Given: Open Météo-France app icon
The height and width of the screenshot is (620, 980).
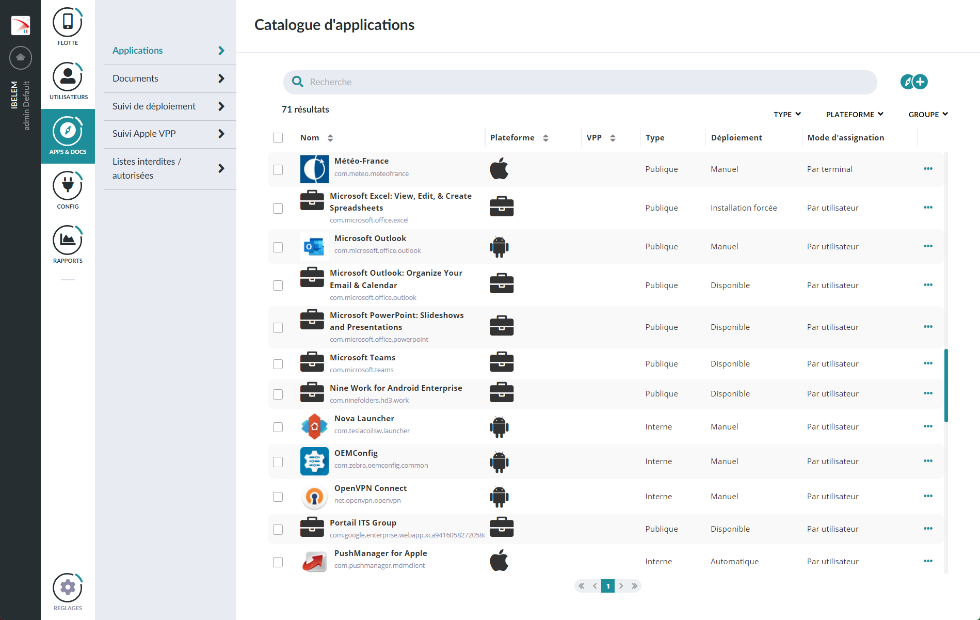Looking at the screenshot, I should pos(314,169).
